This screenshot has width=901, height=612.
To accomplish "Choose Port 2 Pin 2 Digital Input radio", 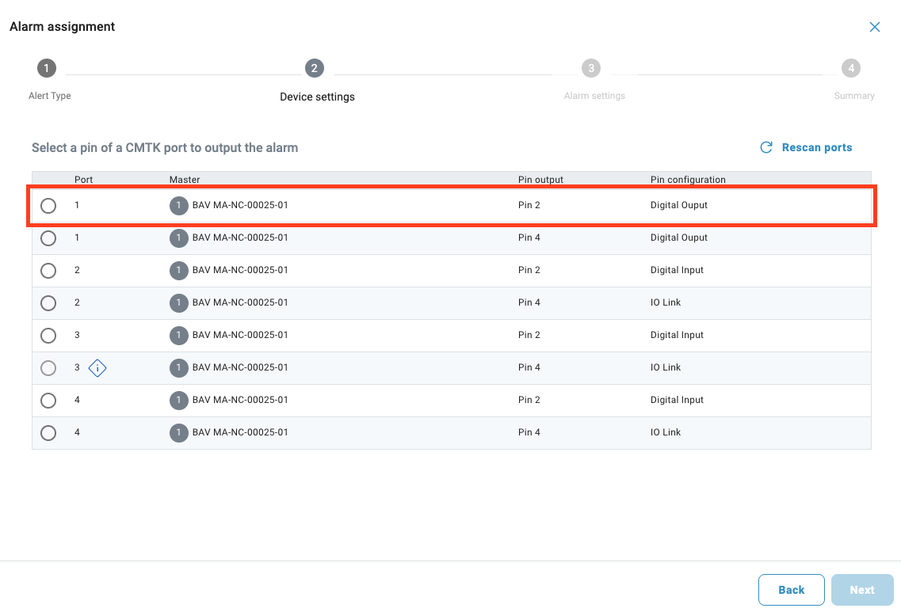I will coord(48,271).
